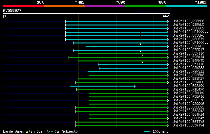
Task: Select the UniRef100_A9NS11 label
Action: [188, 72]
